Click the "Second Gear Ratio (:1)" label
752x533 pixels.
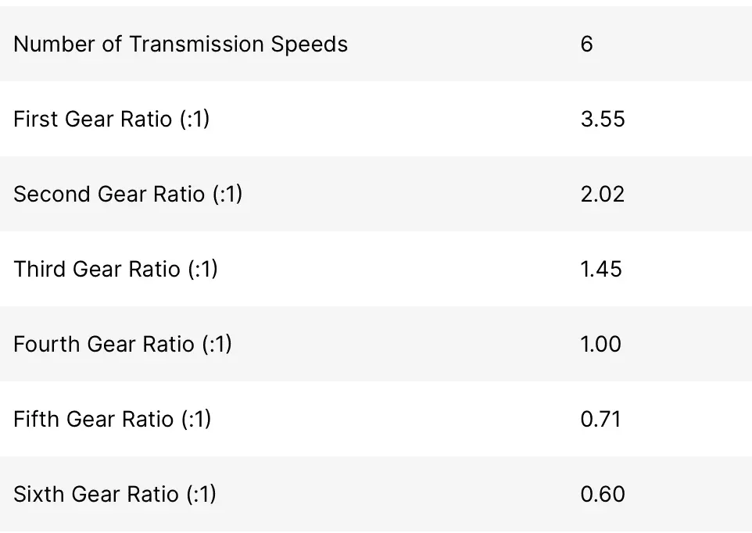pos(128,194)
